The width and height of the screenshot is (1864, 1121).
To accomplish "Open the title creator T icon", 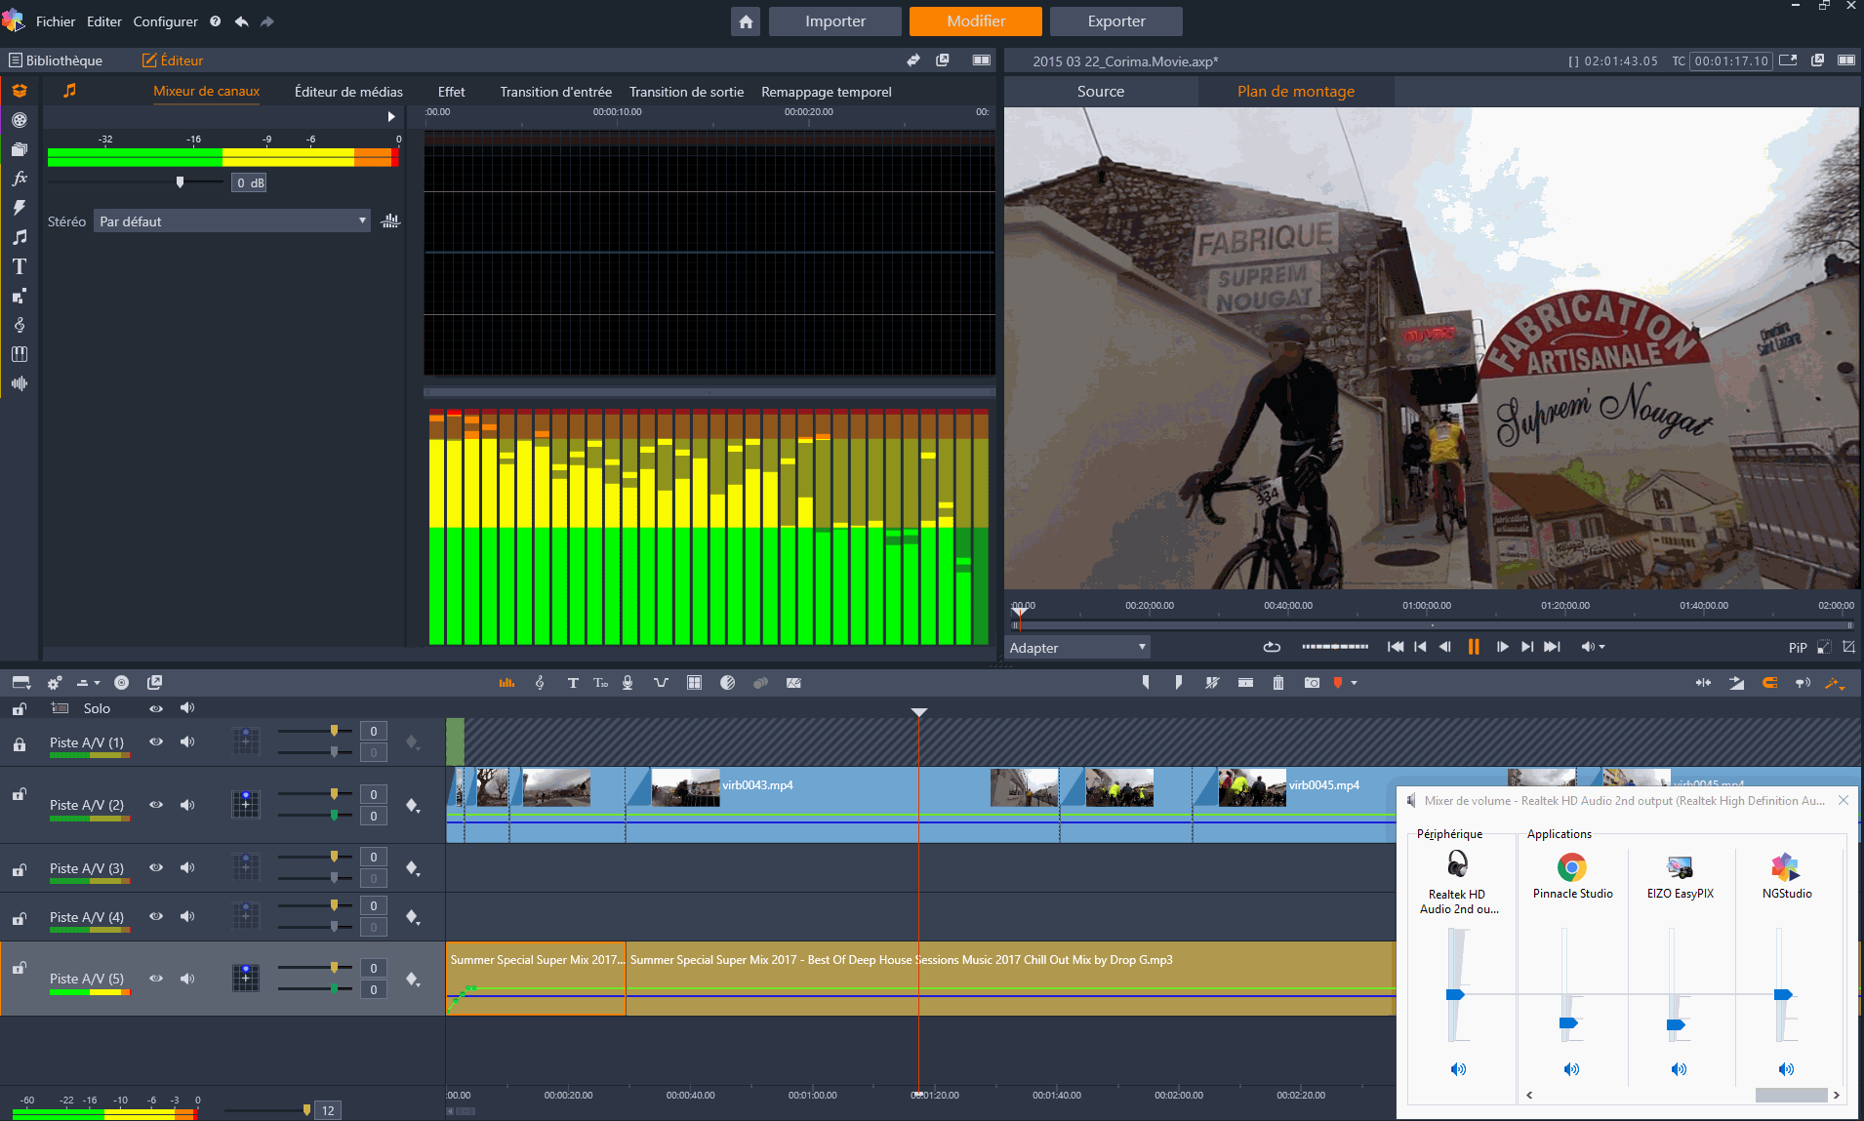I will 573,683.
